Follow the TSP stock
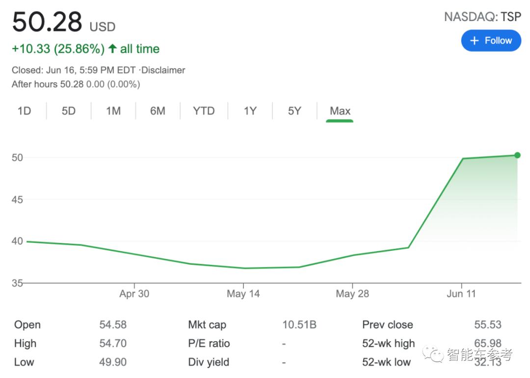The height and width of the screenshot is (378, 530). pyautogui.click(x=491, y=41)
